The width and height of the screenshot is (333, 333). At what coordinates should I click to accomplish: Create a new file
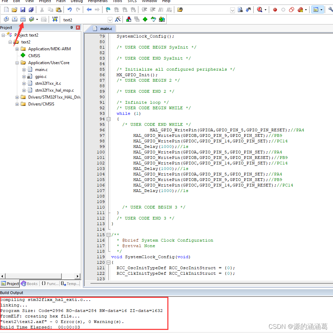tap(6, 10)
